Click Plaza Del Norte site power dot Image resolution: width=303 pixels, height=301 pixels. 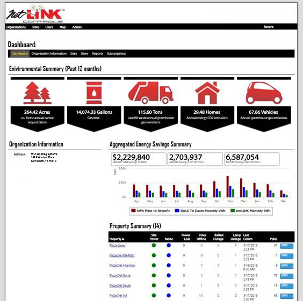tap(154, 275)
